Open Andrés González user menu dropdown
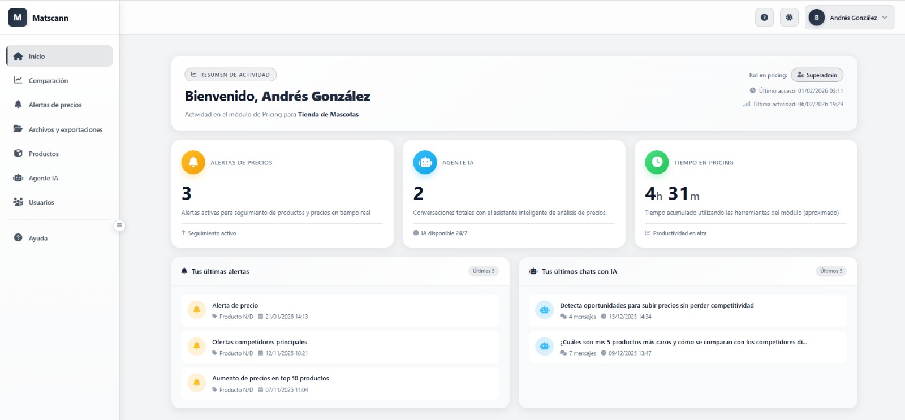Viewport: 905px width, 420px height. point(850,18)
